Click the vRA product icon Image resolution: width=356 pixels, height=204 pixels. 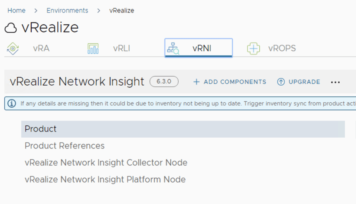(x=13, y=49)
